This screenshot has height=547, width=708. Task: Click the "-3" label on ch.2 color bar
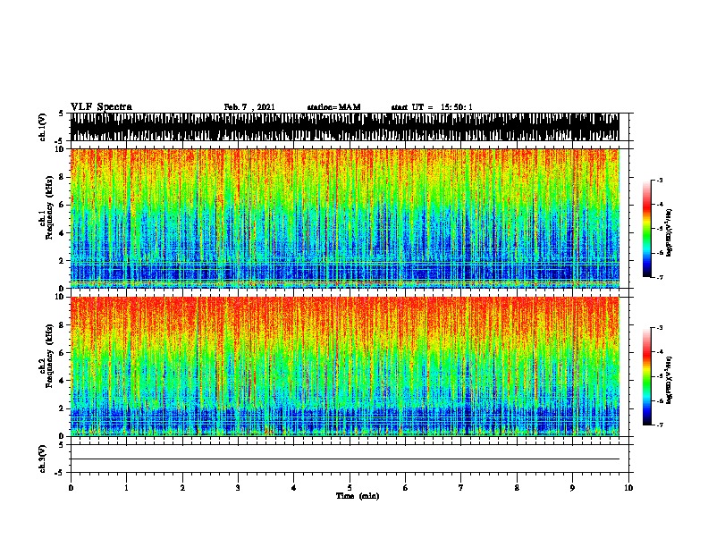click(660, 328)
